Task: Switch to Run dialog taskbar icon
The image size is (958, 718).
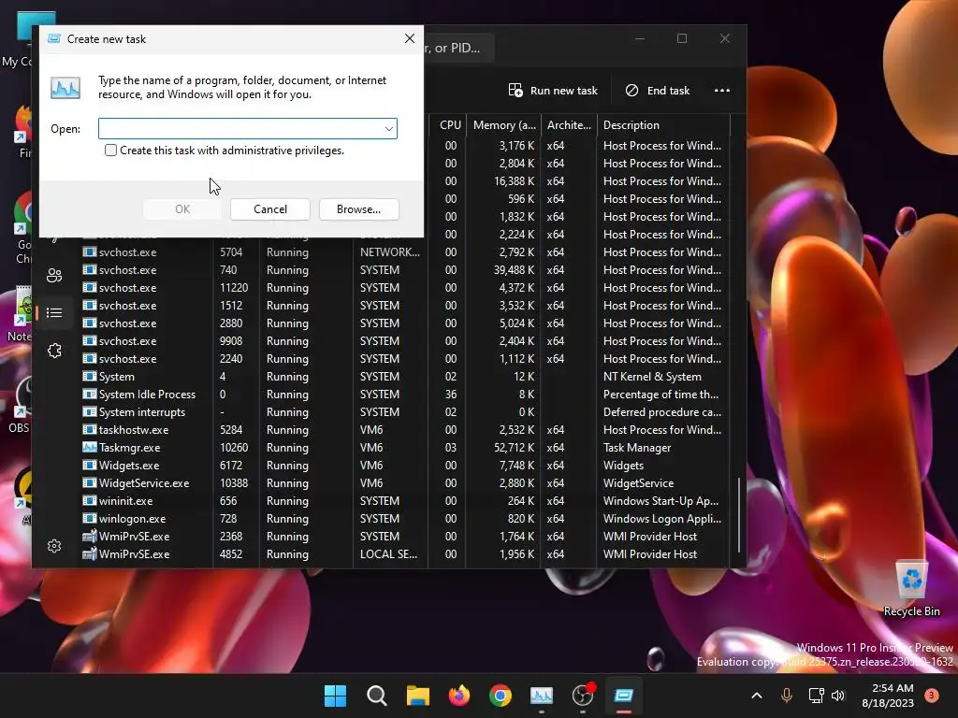Action: pos(624,696)
